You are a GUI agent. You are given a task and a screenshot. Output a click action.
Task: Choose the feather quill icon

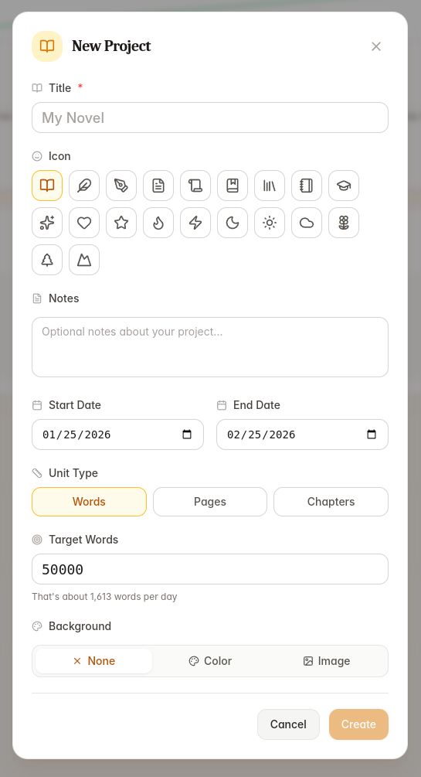pyautogui.click(x=84, y=186)
